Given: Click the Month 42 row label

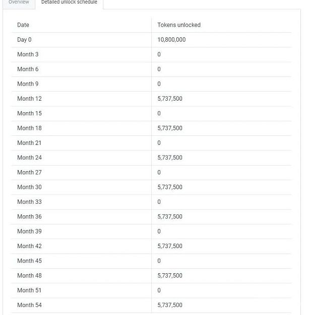Looking at the screenshot, I should [x=29, y=246].
